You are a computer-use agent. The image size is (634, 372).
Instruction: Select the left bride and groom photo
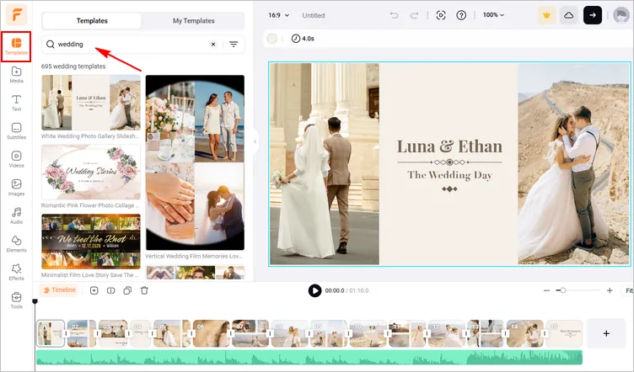325,164
